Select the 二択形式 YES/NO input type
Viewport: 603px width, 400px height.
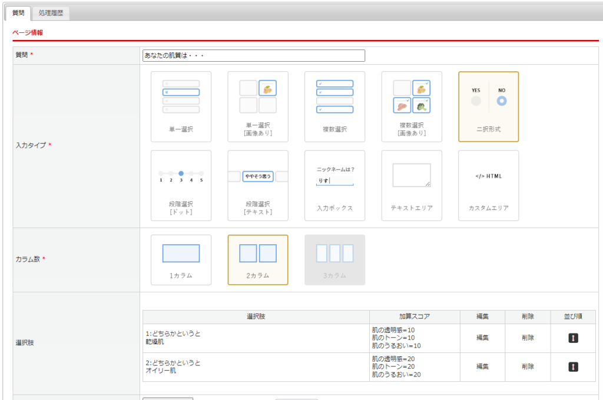point(488,106)
